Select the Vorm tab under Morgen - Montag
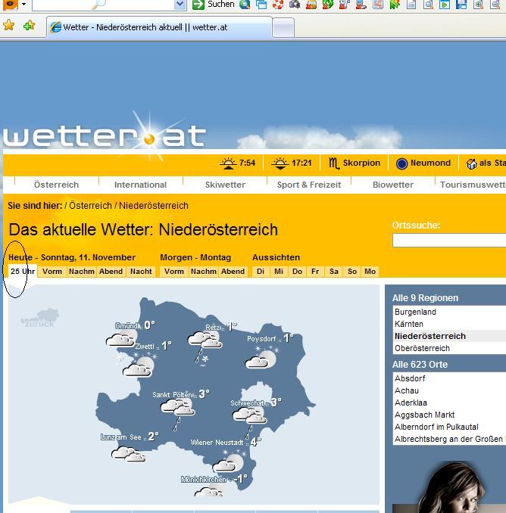The height and width of the screenshot is (513, 506). (x=174, y=271)
